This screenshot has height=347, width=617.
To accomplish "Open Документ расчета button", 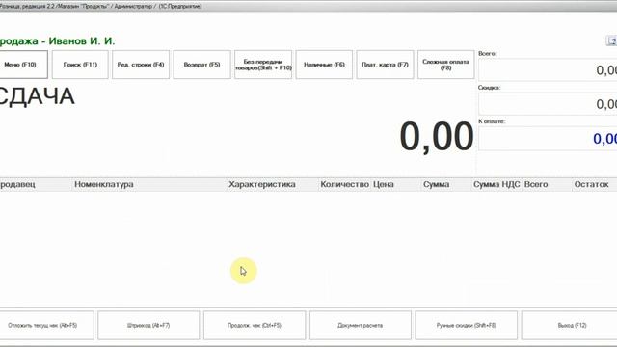I will pyautogui.click(x=360, y=326).
